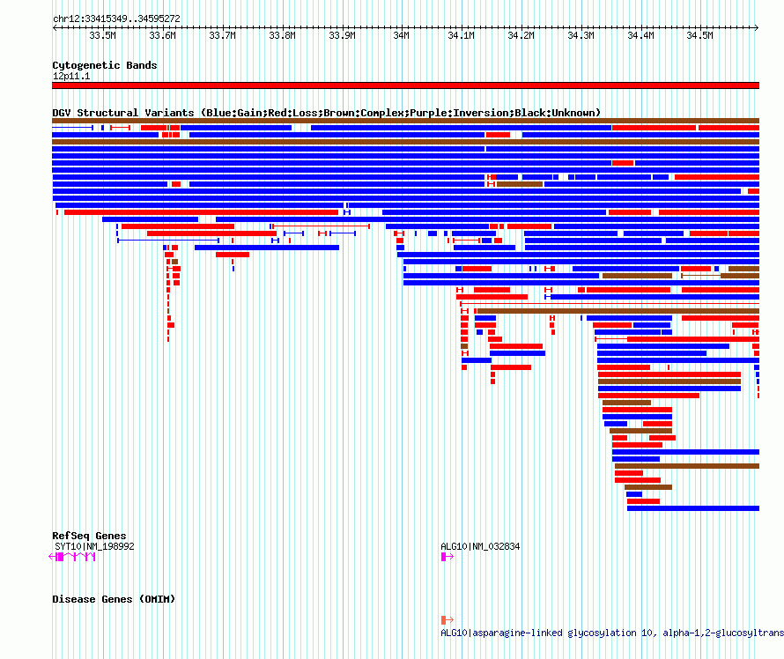Screen dimensions: 784x659
Task: Click the chr12:33415349..34595272 coordinate label
Action: [116, 19]
